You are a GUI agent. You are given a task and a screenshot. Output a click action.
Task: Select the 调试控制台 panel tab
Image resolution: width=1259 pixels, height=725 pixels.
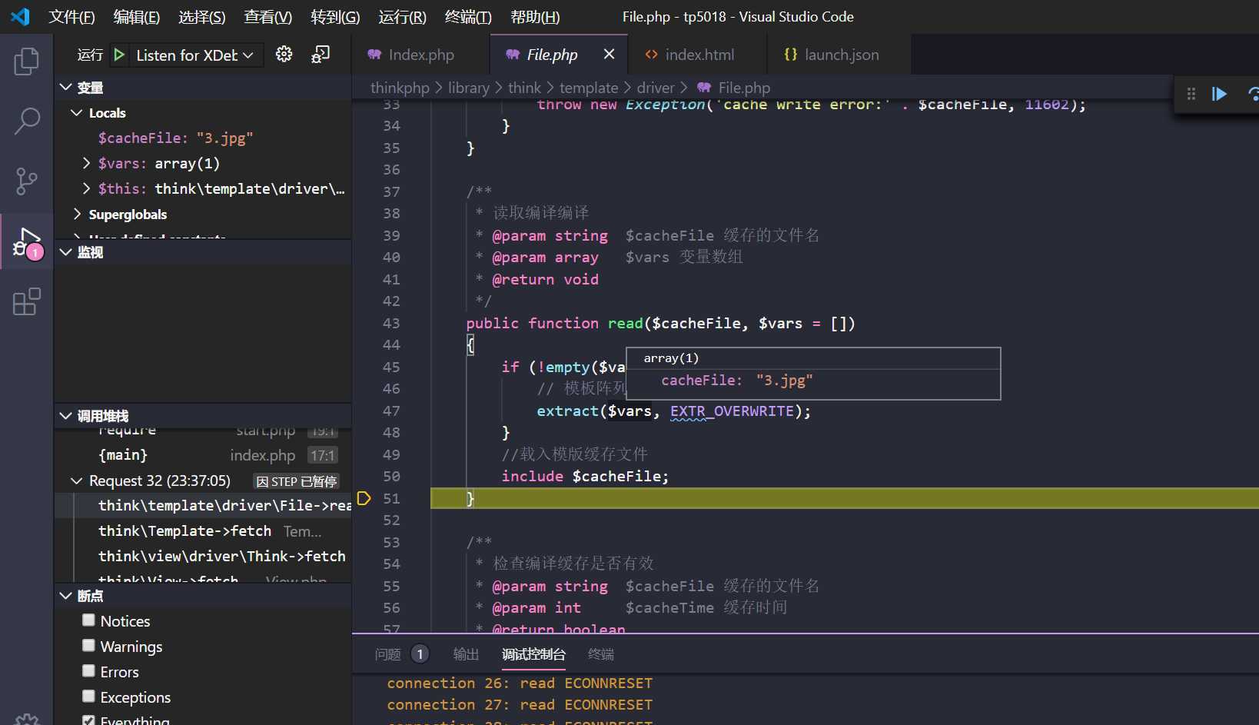point(533,654)
